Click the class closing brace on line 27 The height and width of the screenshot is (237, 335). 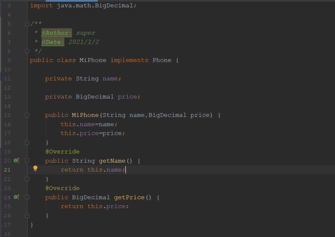coord(32,225)
